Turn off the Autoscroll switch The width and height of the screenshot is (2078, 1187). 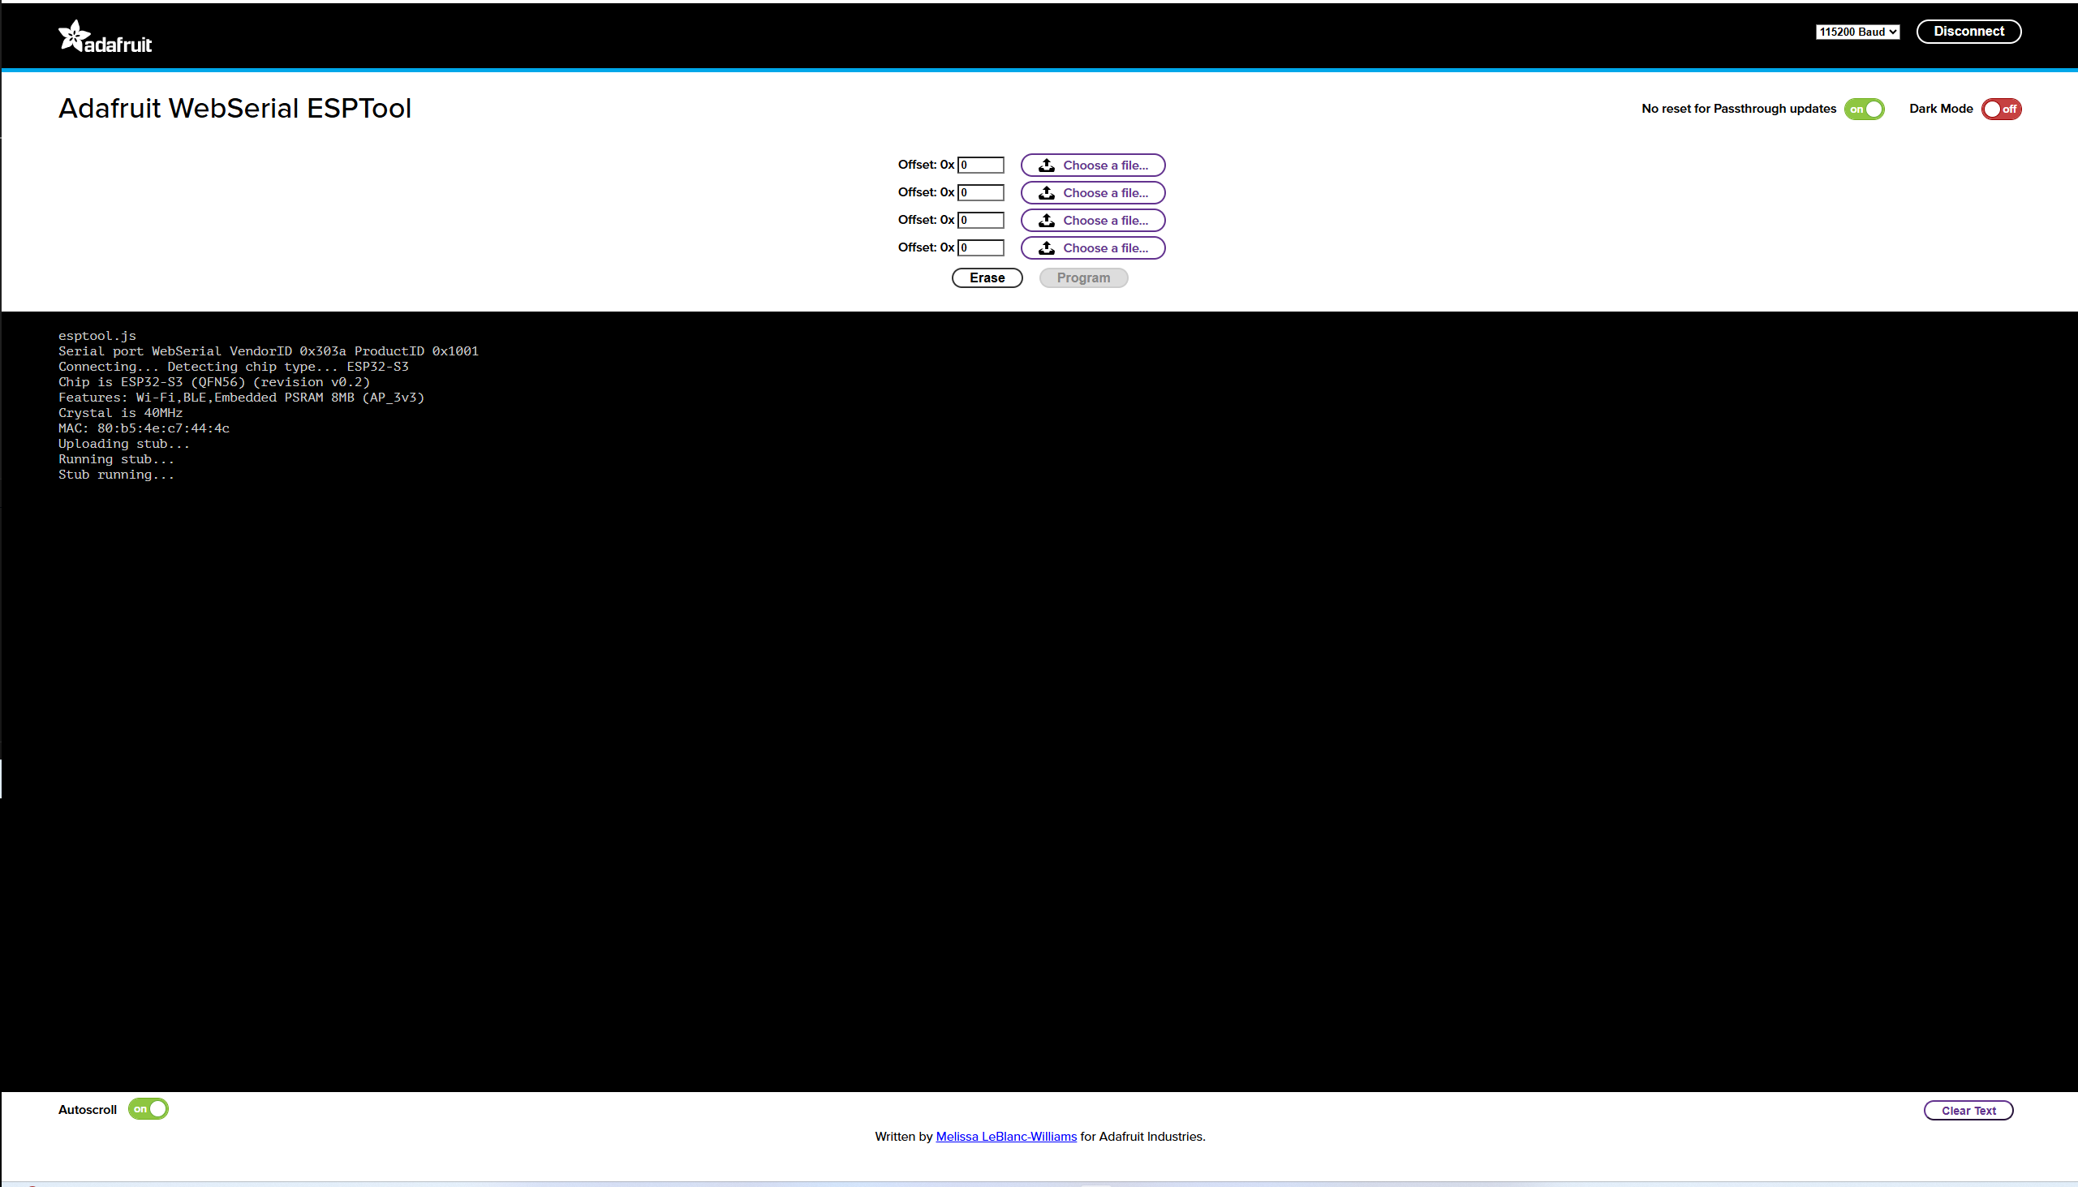tap(148, 1109)
